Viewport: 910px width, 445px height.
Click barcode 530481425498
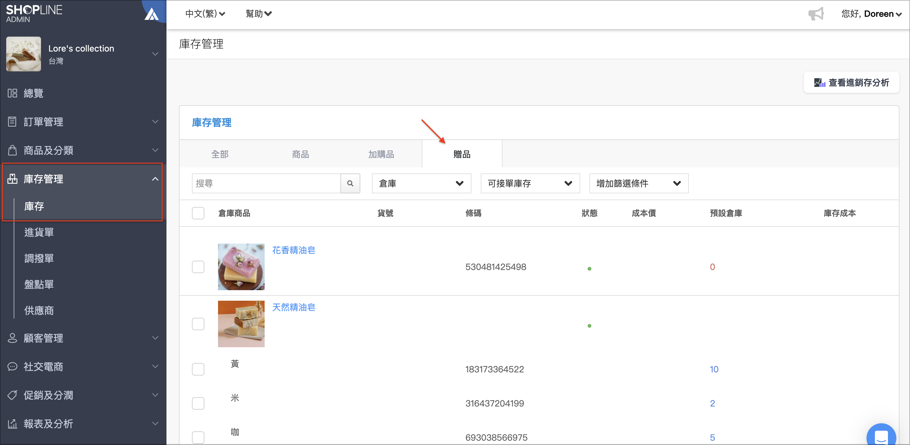(x=496, y=267)
